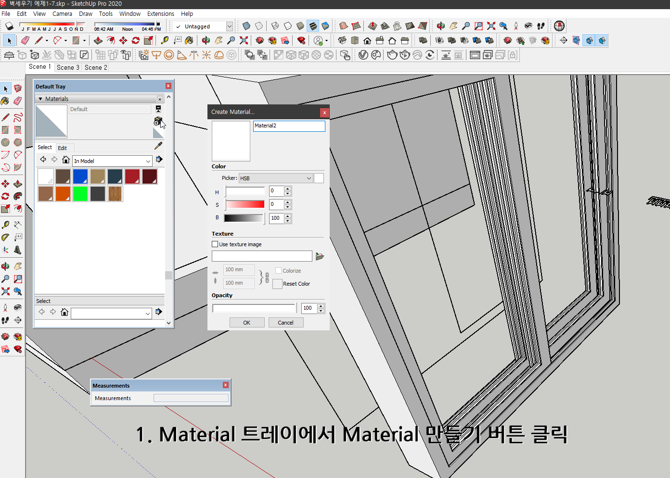Toggle Display Section Planes icon

(x=576, y=40)
